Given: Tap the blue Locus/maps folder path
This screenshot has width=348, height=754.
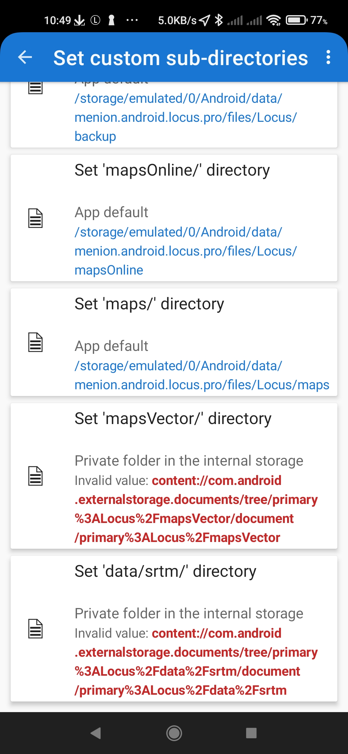Looking at the screenshot, I should [x=201, y=375].
